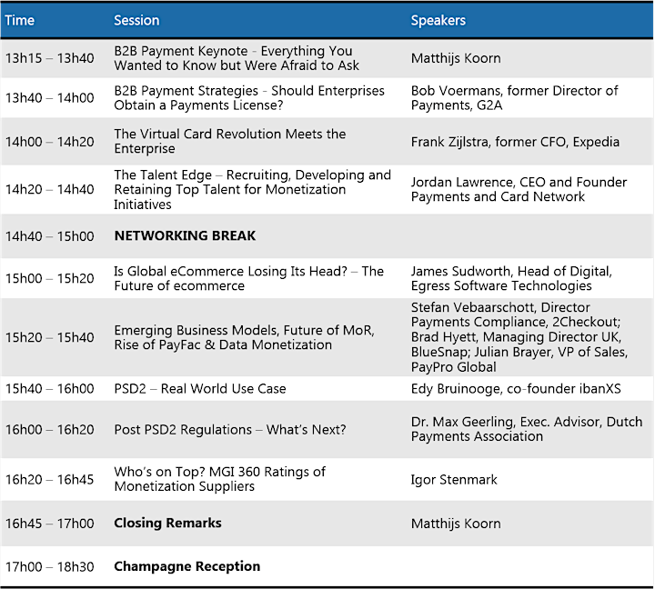Click speaker Frank Zijlstra cell
655x589 pixels.
click(515, 142)
